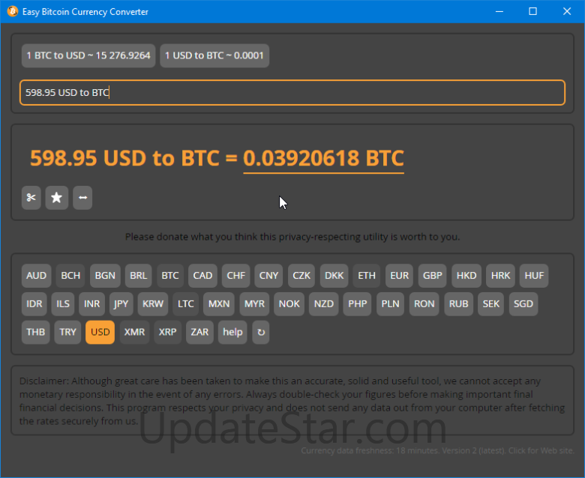Select the CAD currency button
585x478 pixels.
[202, 276]
